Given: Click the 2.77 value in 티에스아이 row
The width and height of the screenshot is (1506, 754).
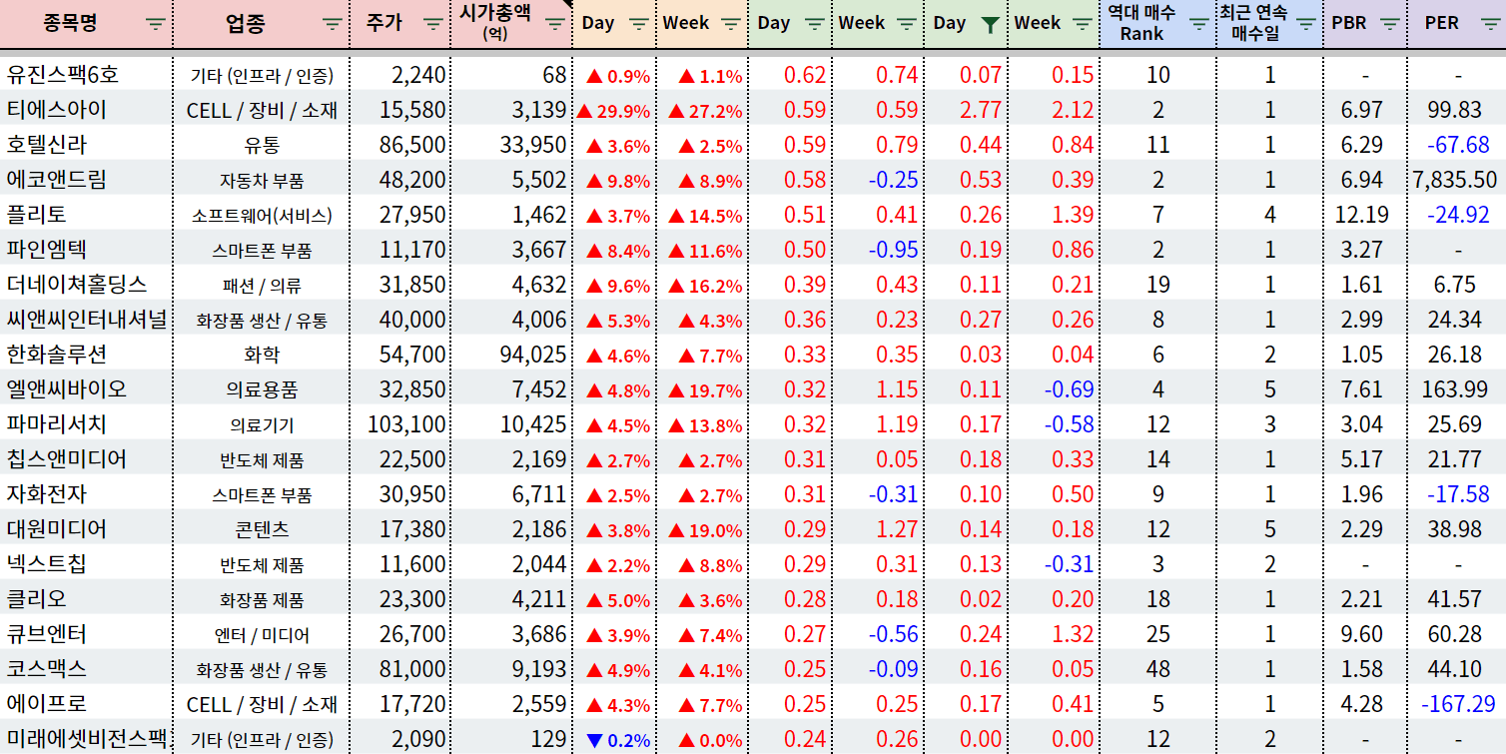Looking at the screenshot, I should pyautogui.click(x=967, y=110).
